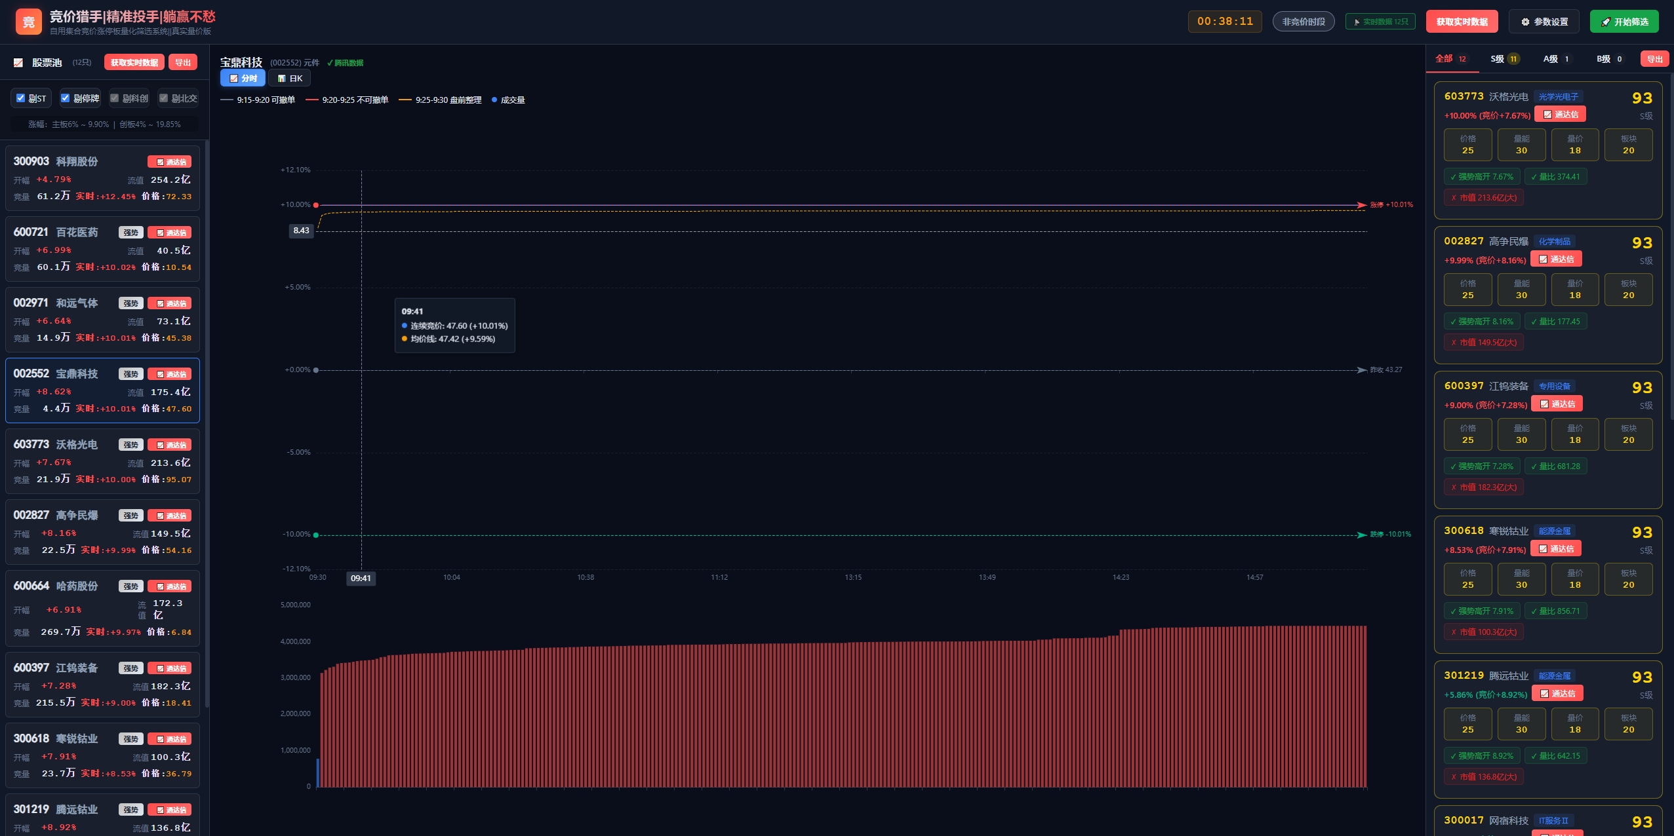Select the 300903 科翔股份 stock card
This screenshot has width=1674, height=836.
pos(102,178)
